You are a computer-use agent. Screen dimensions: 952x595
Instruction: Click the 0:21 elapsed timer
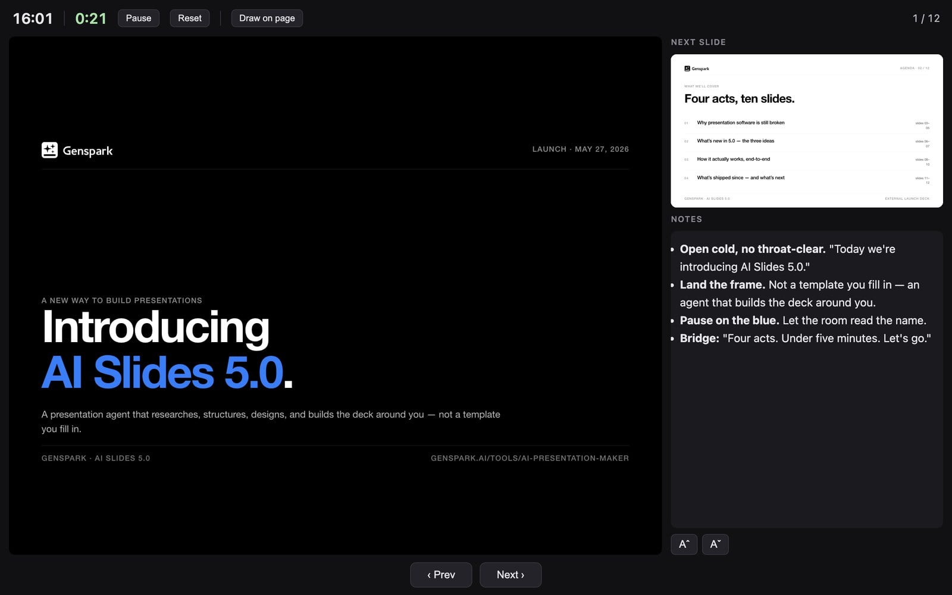pos(91,18)
